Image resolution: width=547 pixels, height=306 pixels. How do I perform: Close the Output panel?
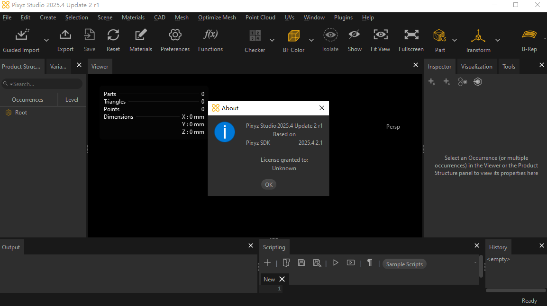click(250, 245)
